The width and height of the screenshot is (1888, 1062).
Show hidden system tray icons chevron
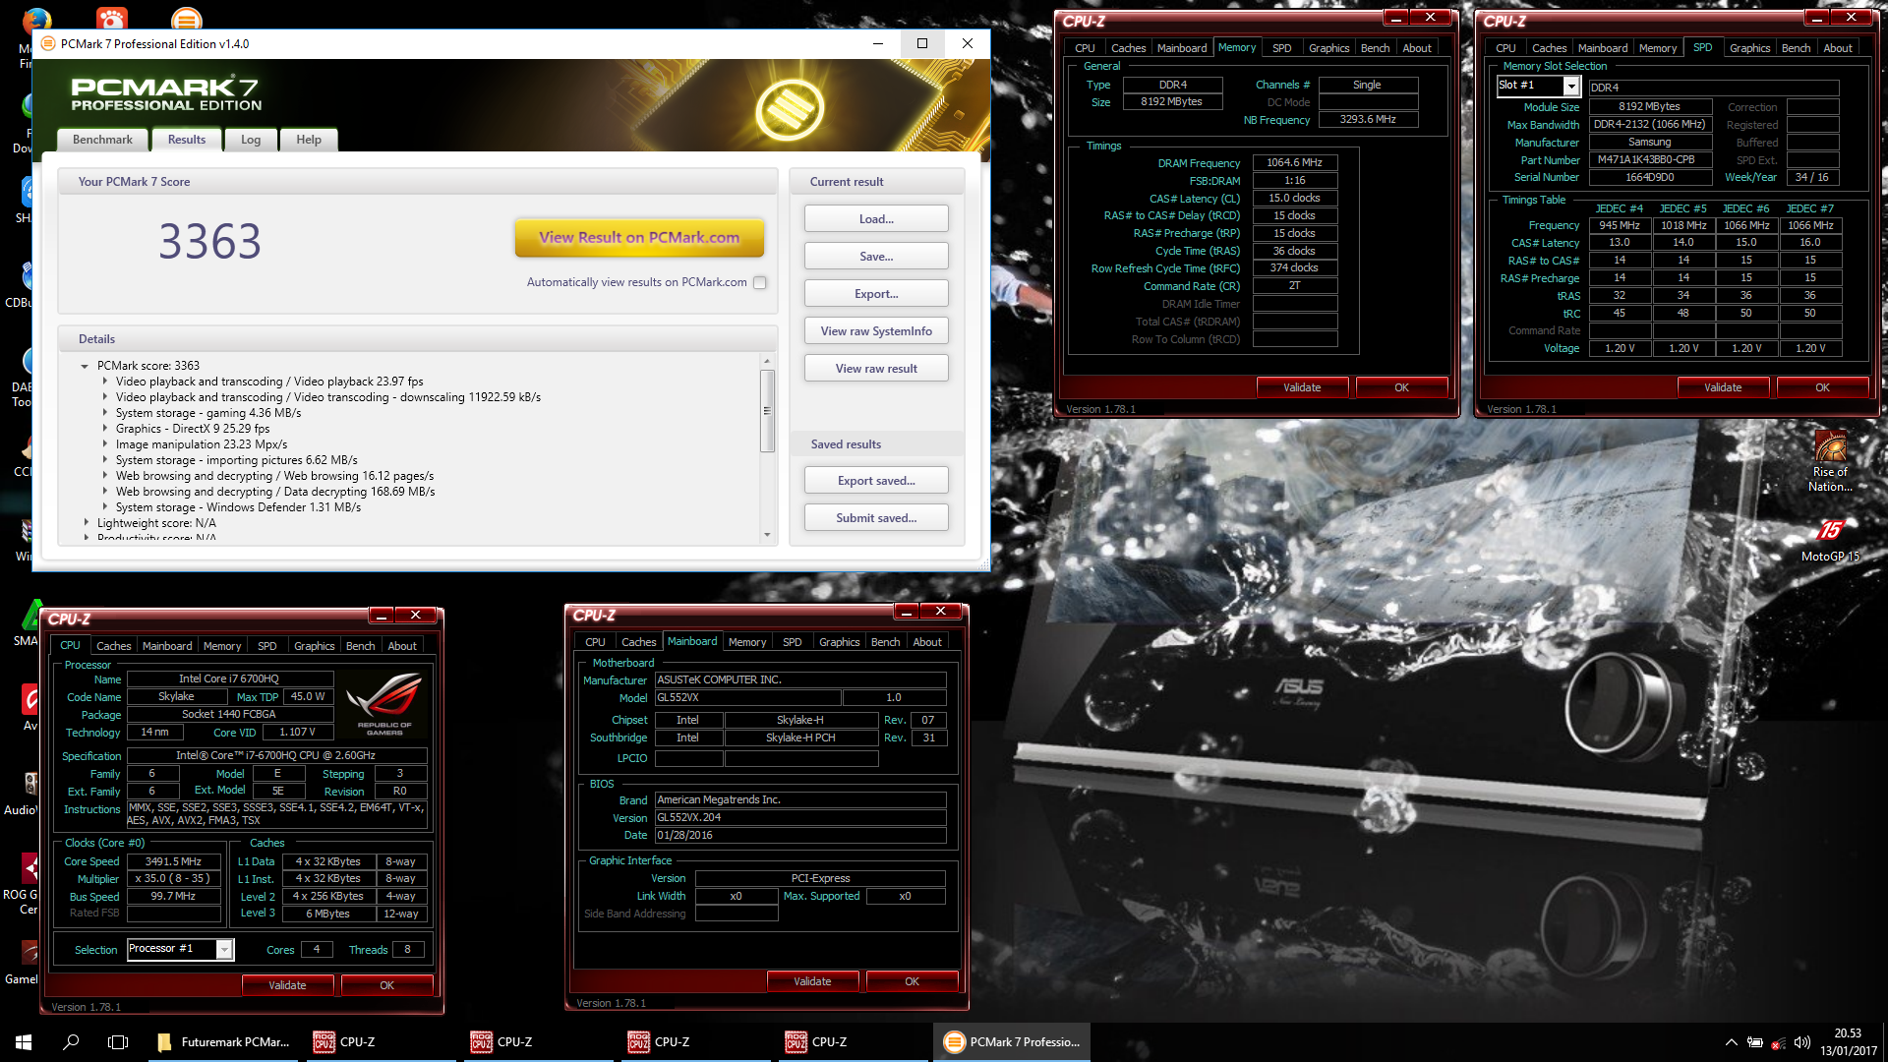[1731, 1042]
